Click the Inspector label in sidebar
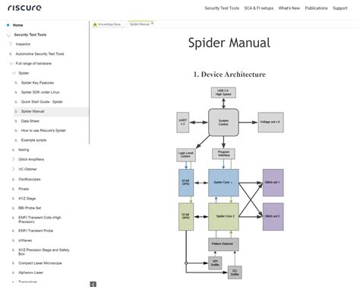The image size is (360, 287). coord(23,44)
